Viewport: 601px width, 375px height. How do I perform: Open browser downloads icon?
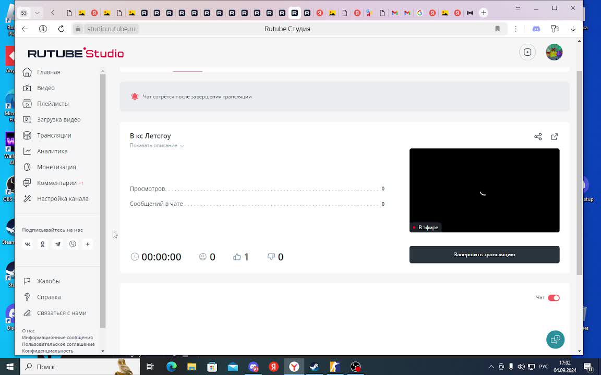pyautogui.click(x=573, y=29)
